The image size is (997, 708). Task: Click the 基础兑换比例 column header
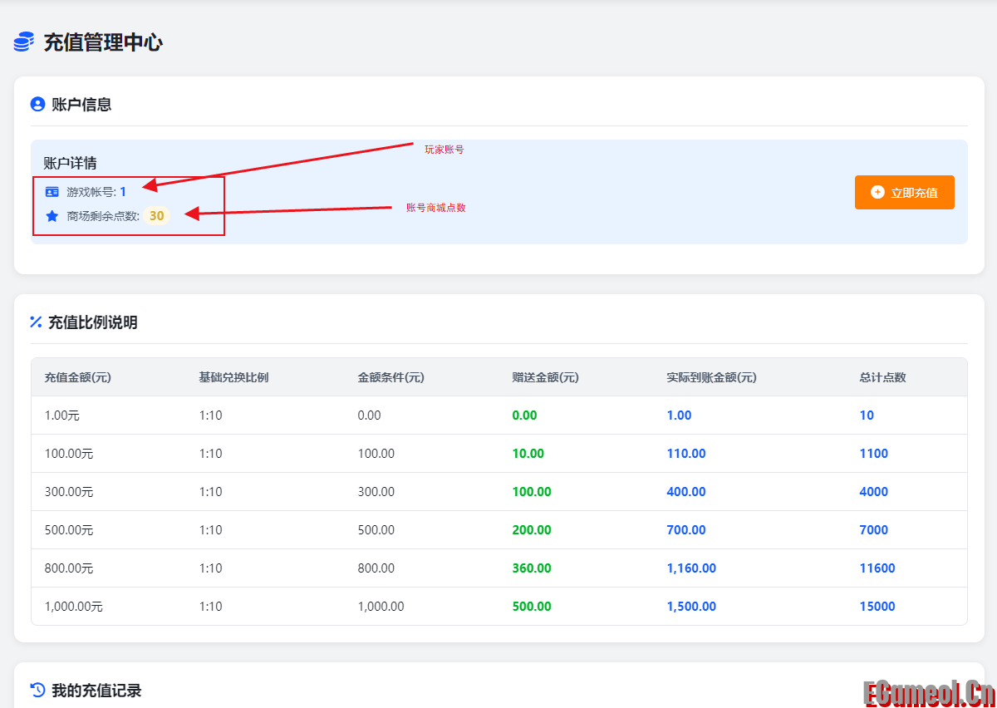233,377
